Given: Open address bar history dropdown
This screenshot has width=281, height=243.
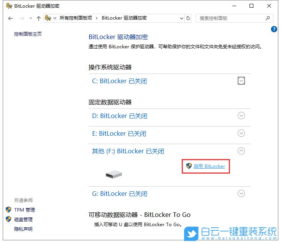Looking at the screenshot, I should click(182, 18).
